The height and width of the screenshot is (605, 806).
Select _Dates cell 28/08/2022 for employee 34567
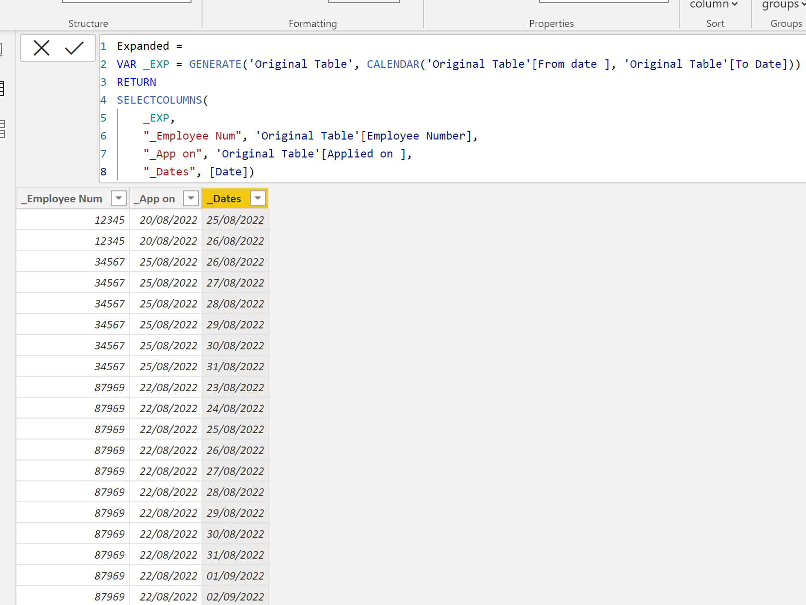(x=235, y=303)
